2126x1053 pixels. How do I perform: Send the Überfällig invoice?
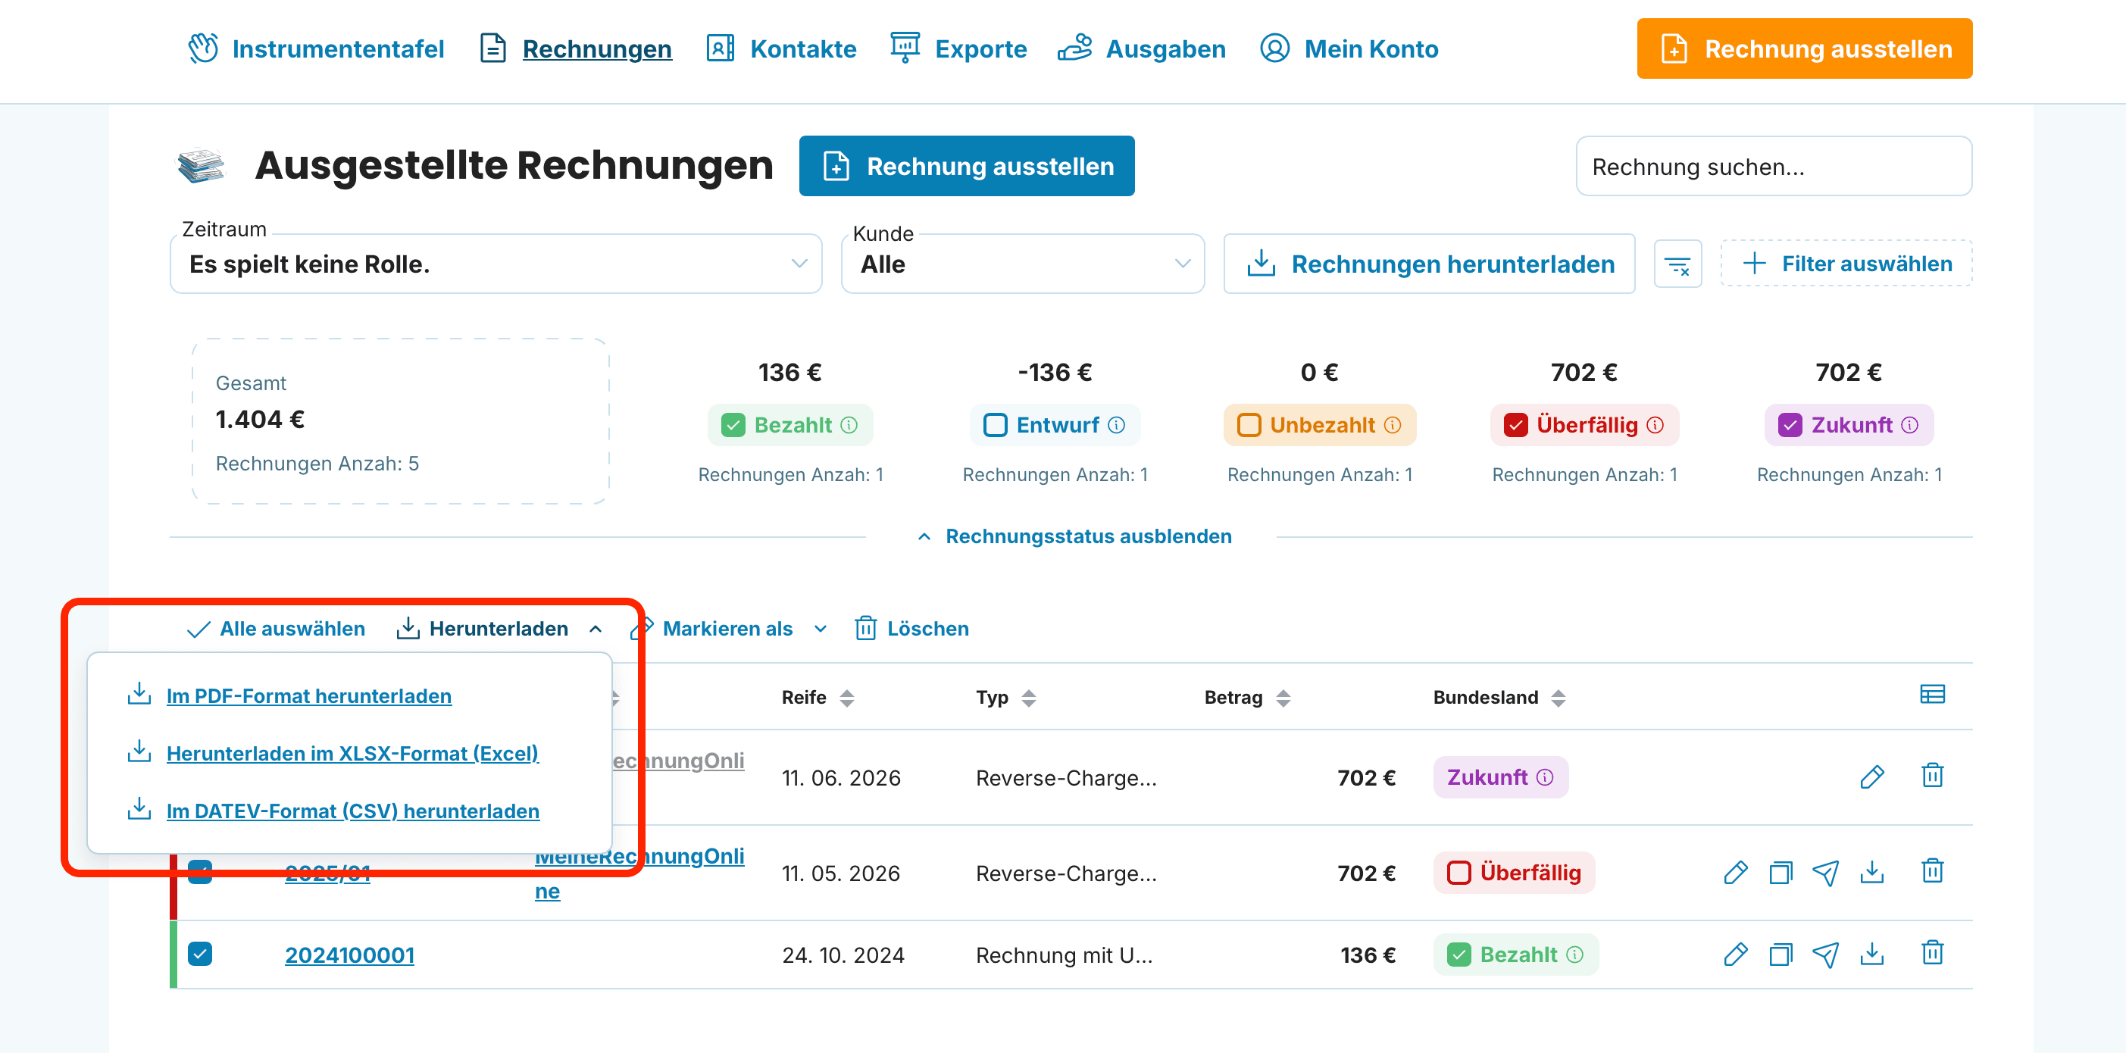(1826, 872)
